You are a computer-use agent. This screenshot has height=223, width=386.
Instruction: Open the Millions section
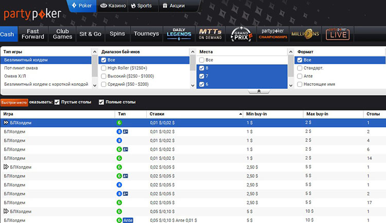coord(305,34)
